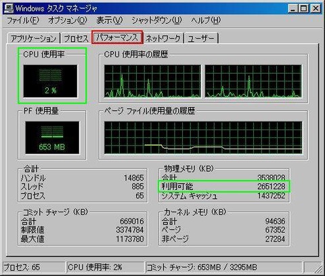Image resolution: width=325 pixels, height=276 pixels.
Task: Click the PF usage 653 MB gauge
Action: click(x=52, y=137)
